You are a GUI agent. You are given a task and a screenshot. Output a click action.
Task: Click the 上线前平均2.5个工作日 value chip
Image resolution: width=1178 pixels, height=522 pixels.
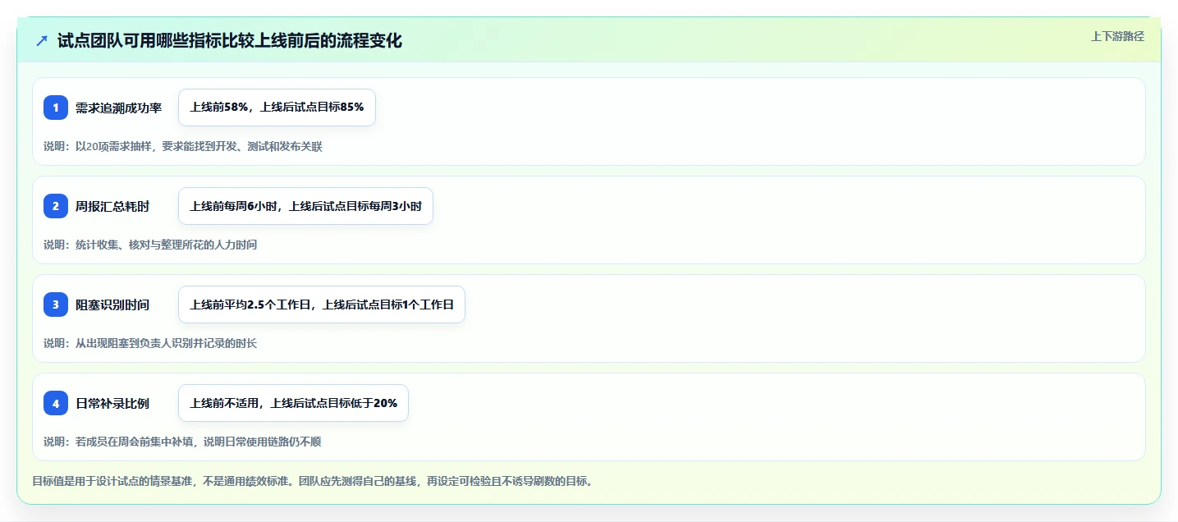coord(322,304)
